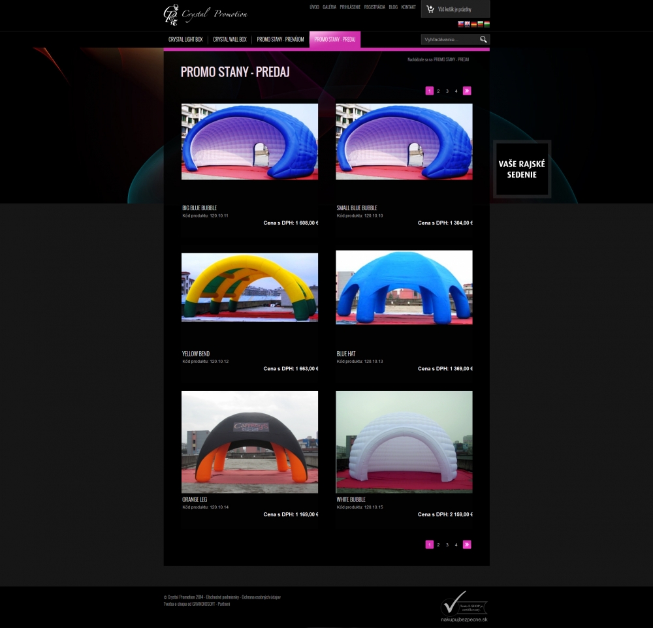The image size is (653, 628).
Task: Switch language with German flag
Action: pos(473,24)
